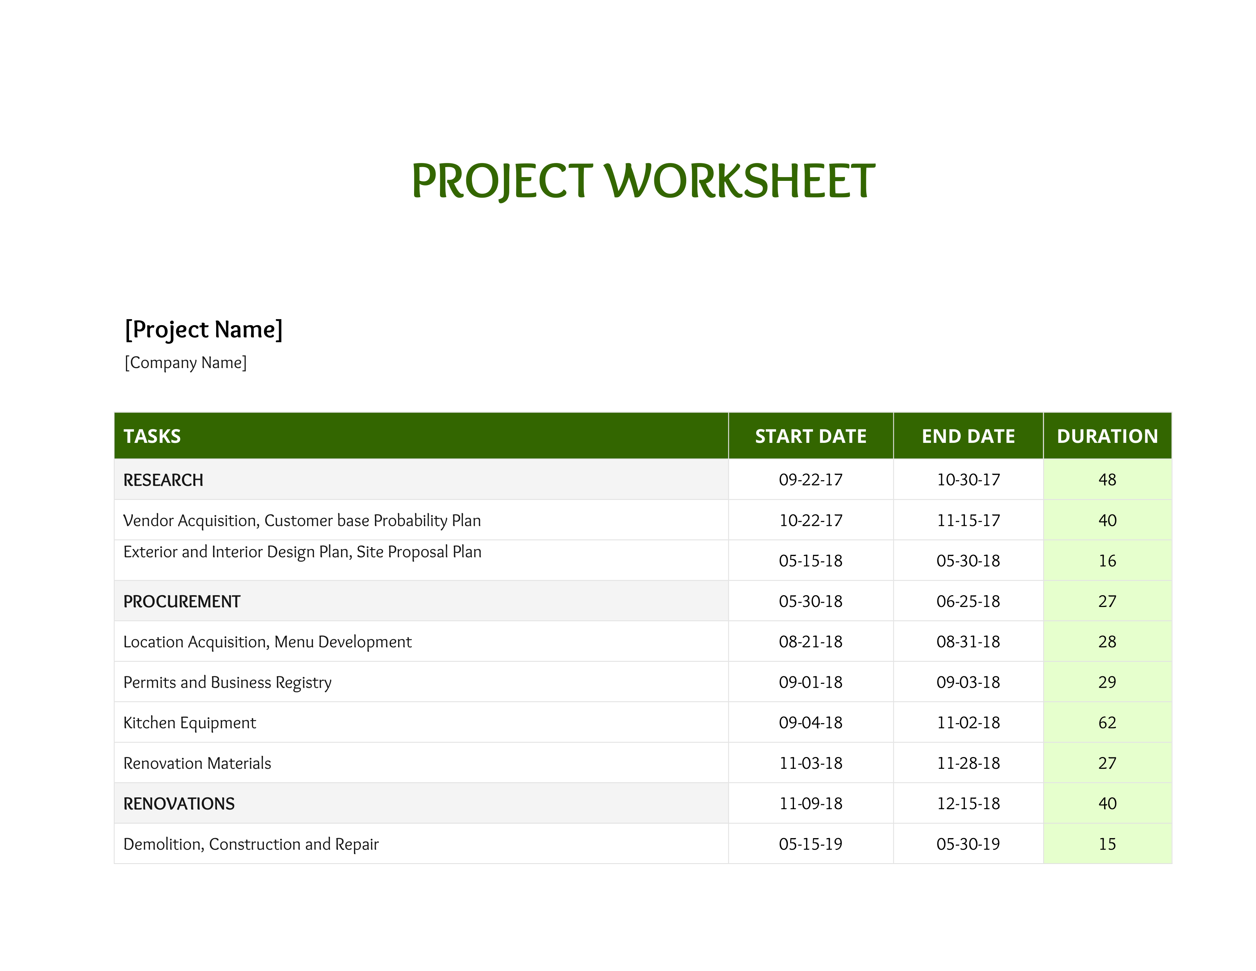The width and height of the screenshot is (1256, 971).
Task: Select end date 11-02-18
Action: tap(968, 722)
